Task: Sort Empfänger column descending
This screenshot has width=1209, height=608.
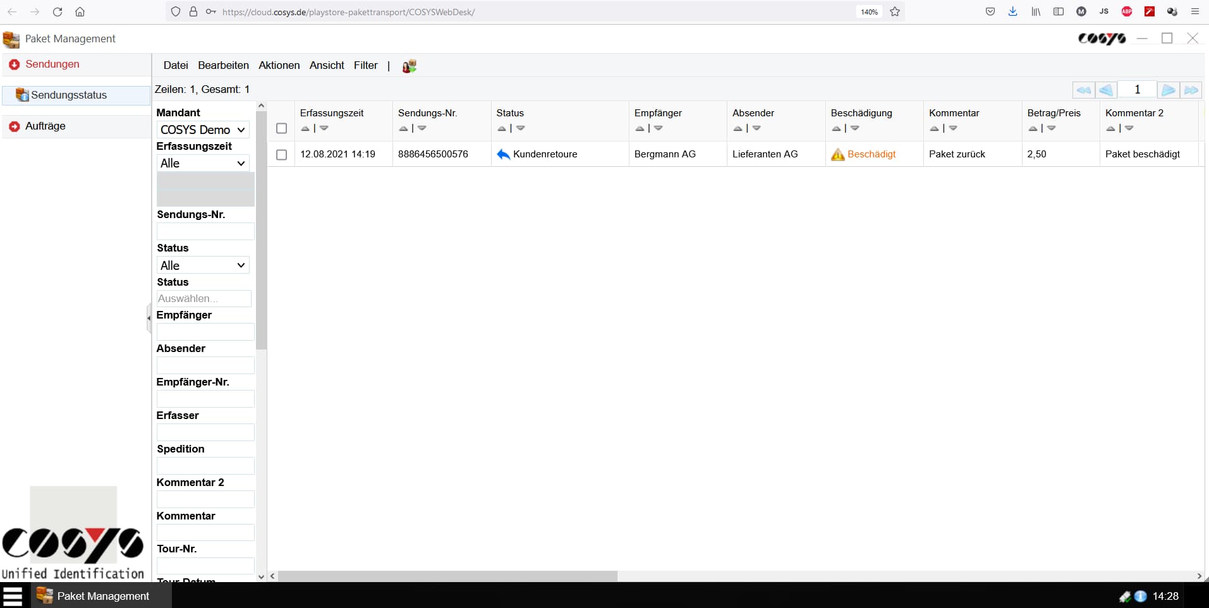Action: pyautogui.click(x=659, y=128)
